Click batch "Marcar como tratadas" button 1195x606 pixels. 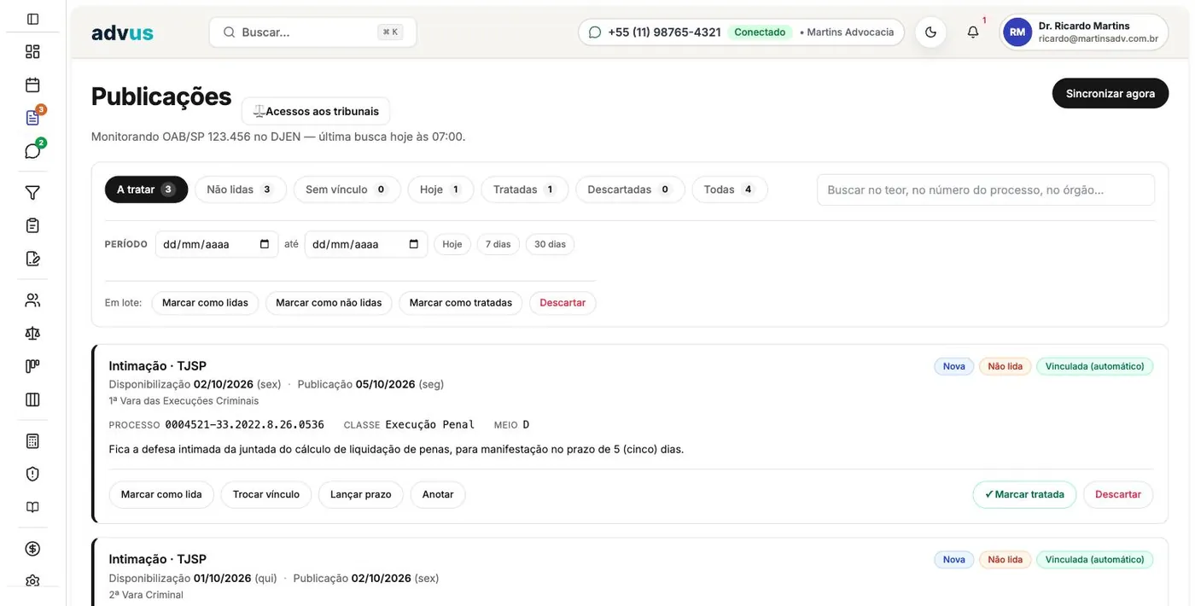tap(461, 303)
